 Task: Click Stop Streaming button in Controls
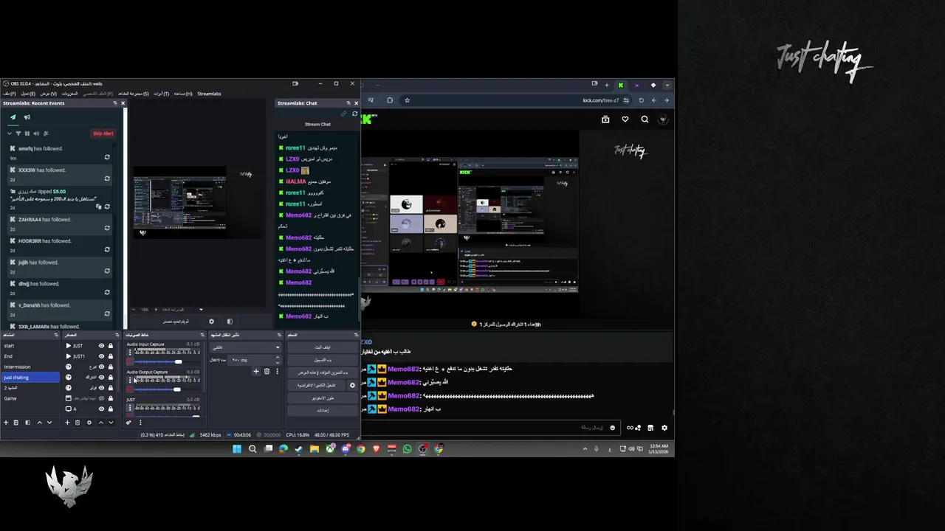(x=323, y=347)
